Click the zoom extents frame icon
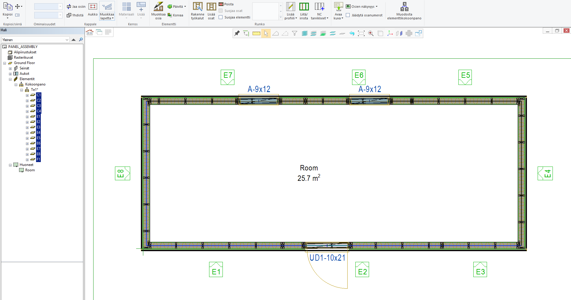571x300 pixels. pyautogui.click(x=361, y=33)
